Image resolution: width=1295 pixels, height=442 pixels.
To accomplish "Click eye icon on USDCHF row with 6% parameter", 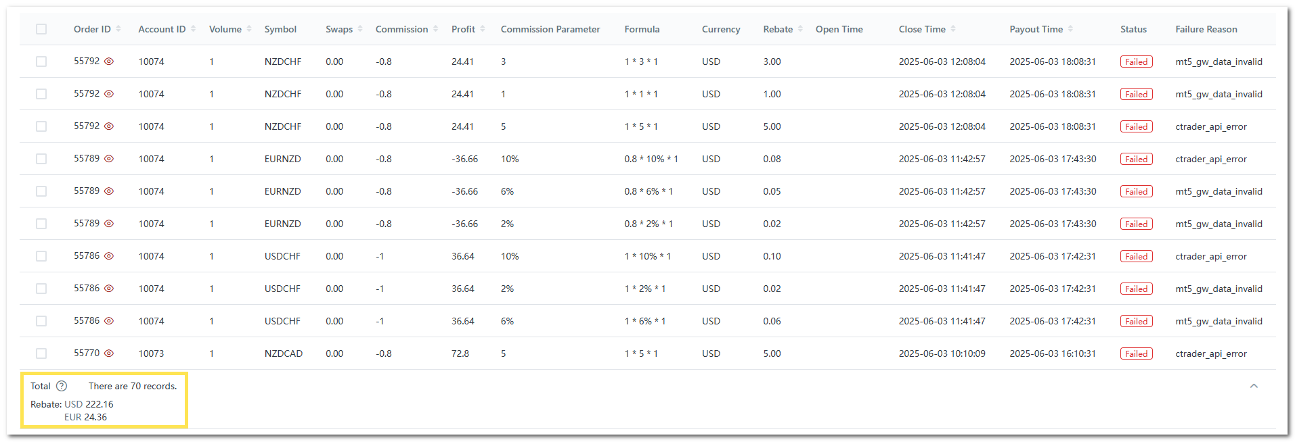I will click(x=109, y=321).
